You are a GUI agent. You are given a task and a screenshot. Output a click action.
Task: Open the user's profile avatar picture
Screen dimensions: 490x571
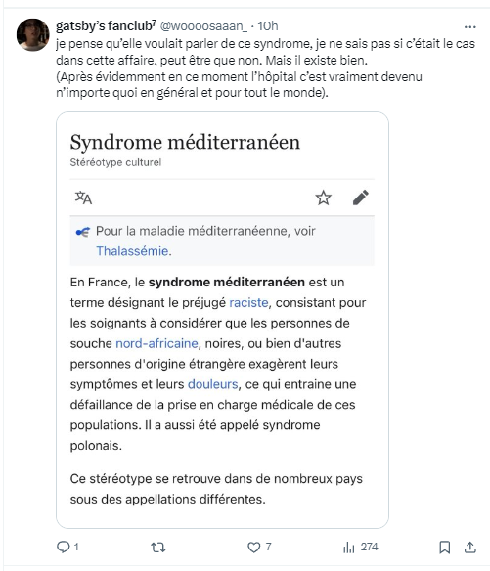33,35
